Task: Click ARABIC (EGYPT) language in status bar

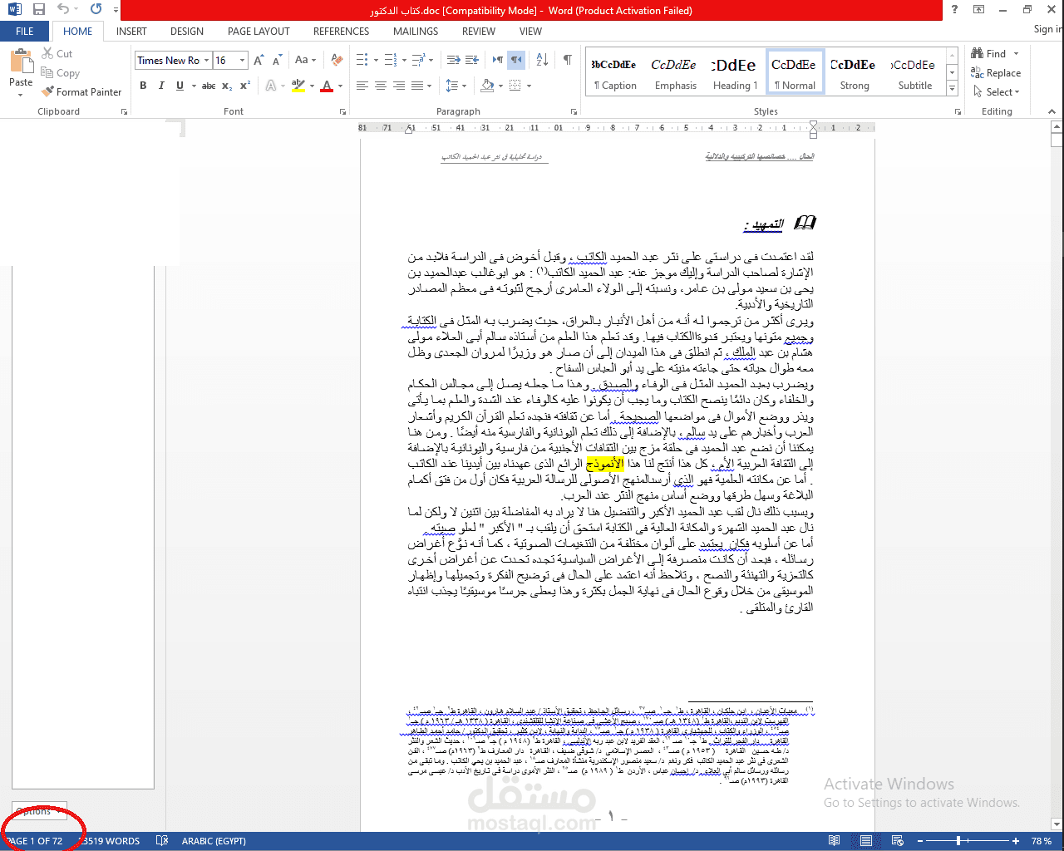Action: tap(214, 841)
